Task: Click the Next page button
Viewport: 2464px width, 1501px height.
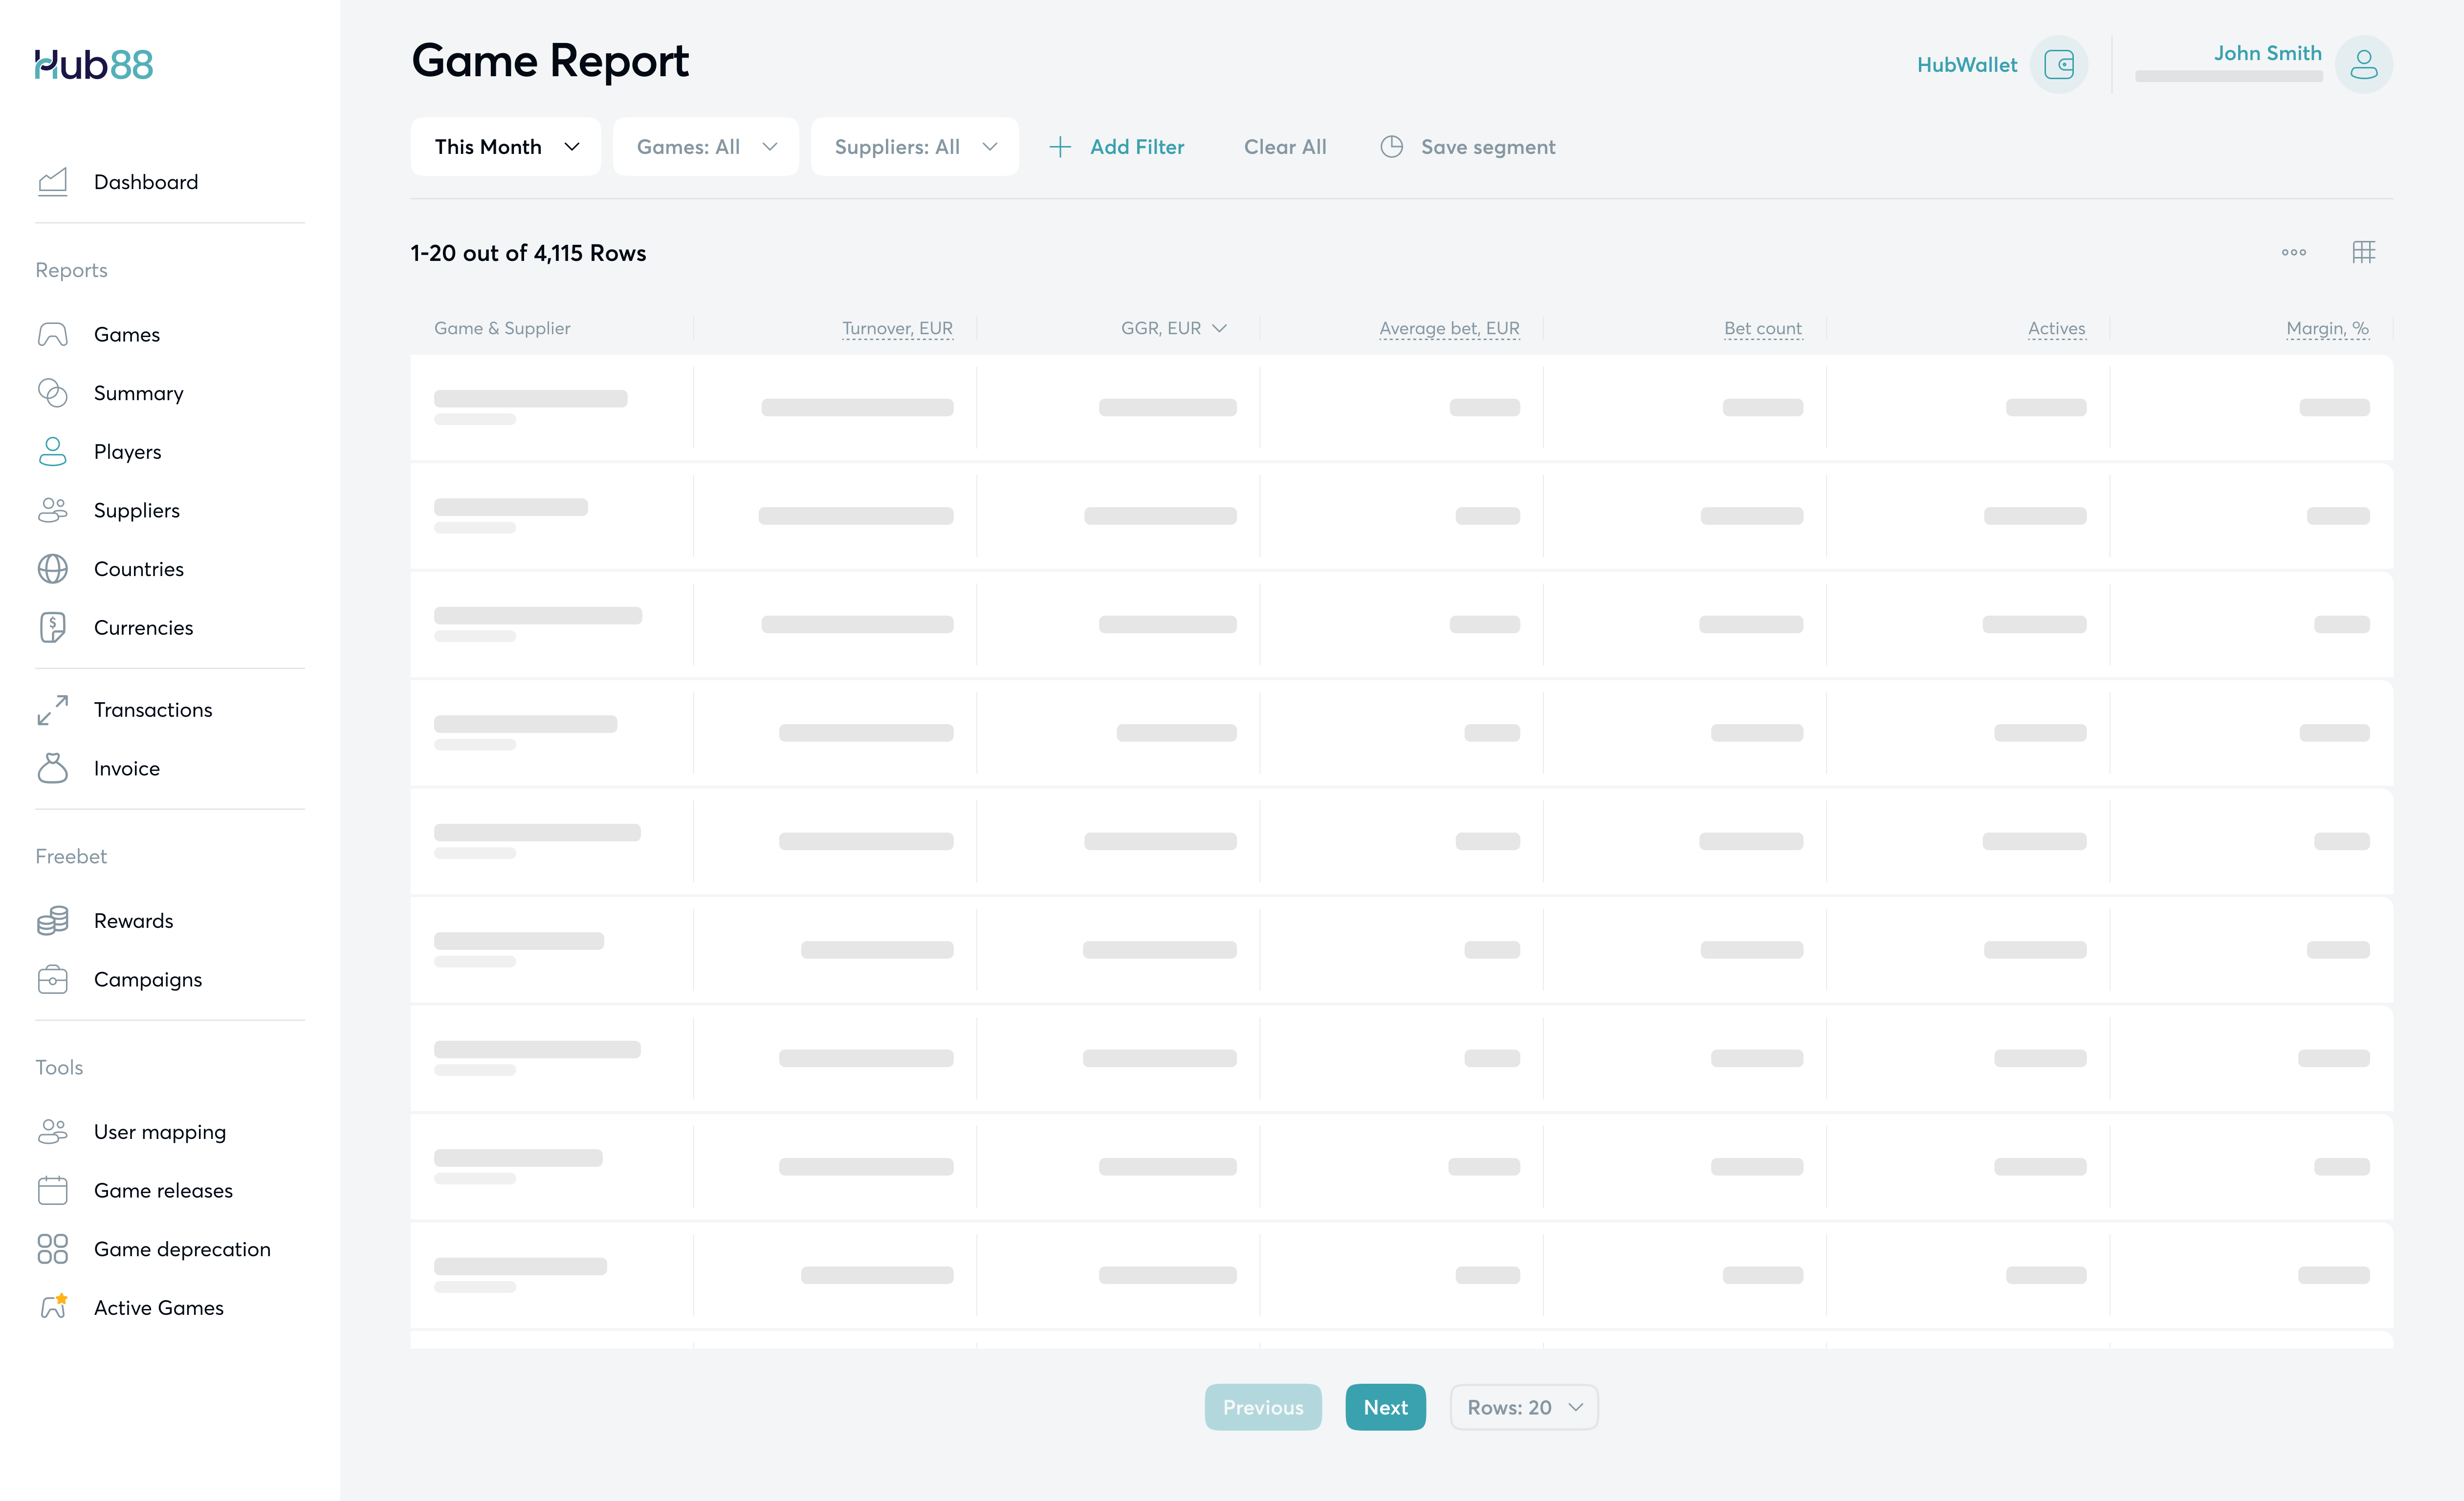Action: coord(1385,1407)
